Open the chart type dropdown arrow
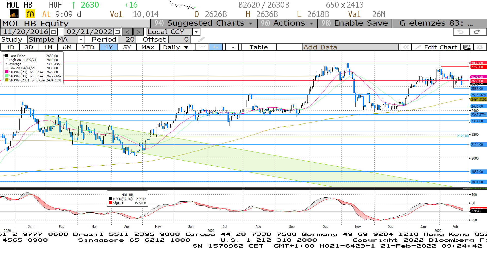Viewport: 487px width, 260px height. (x=233, y=47)
